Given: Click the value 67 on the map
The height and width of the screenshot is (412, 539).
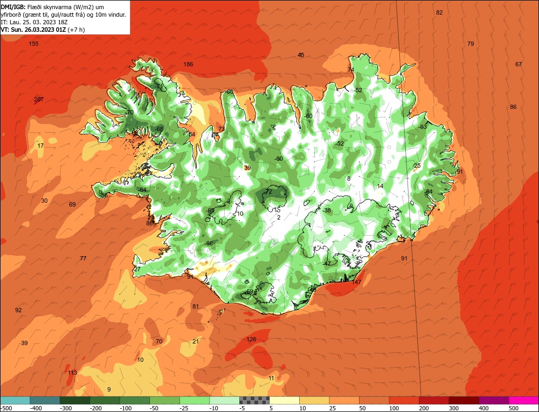Looking at the screenshot, I should pos(519,64).
